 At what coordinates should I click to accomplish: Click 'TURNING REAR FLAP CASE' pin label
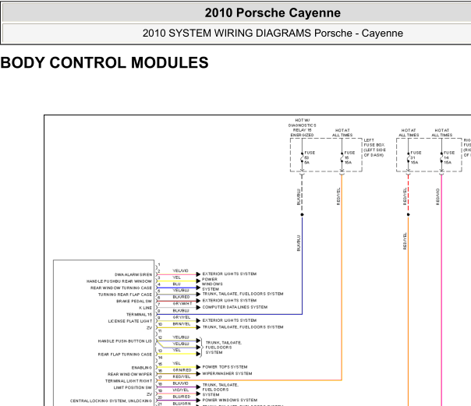click(125, 295)
